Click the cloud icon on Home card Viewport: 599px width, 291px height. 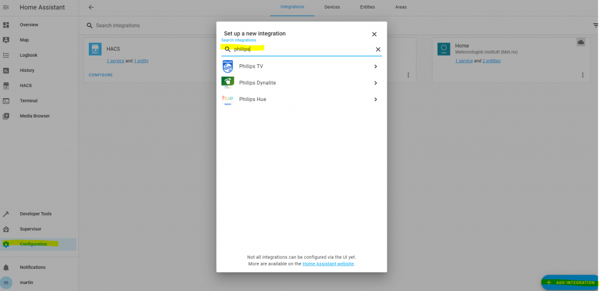click(581, 42)
